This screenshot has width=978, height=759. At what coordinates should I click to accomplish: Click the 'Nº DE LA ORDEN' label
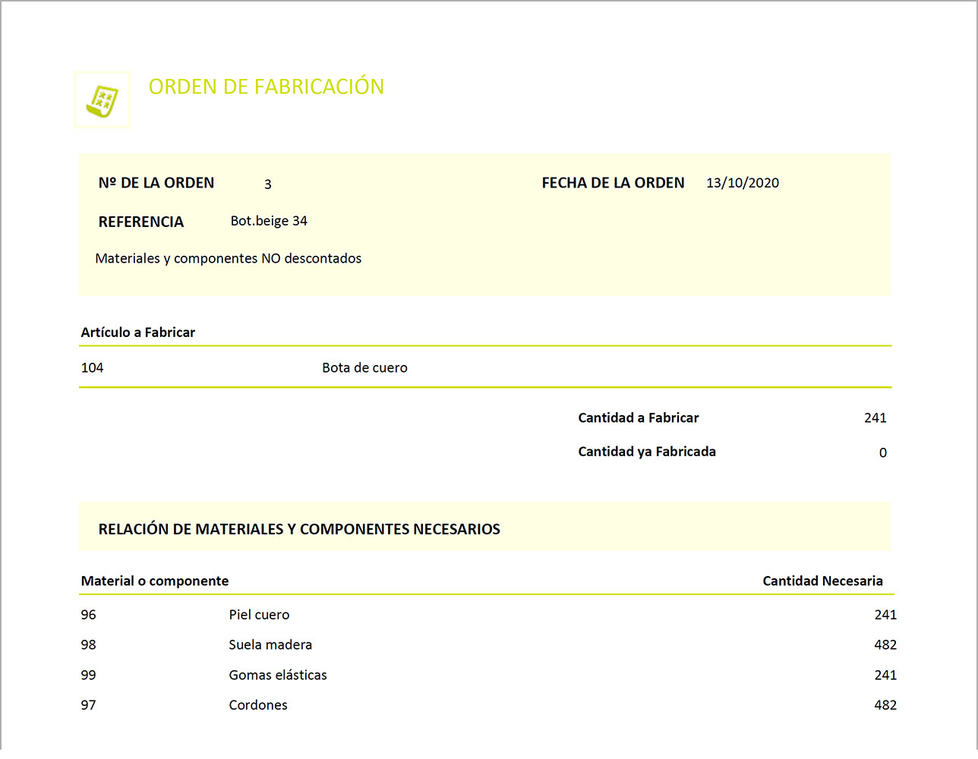156,183
